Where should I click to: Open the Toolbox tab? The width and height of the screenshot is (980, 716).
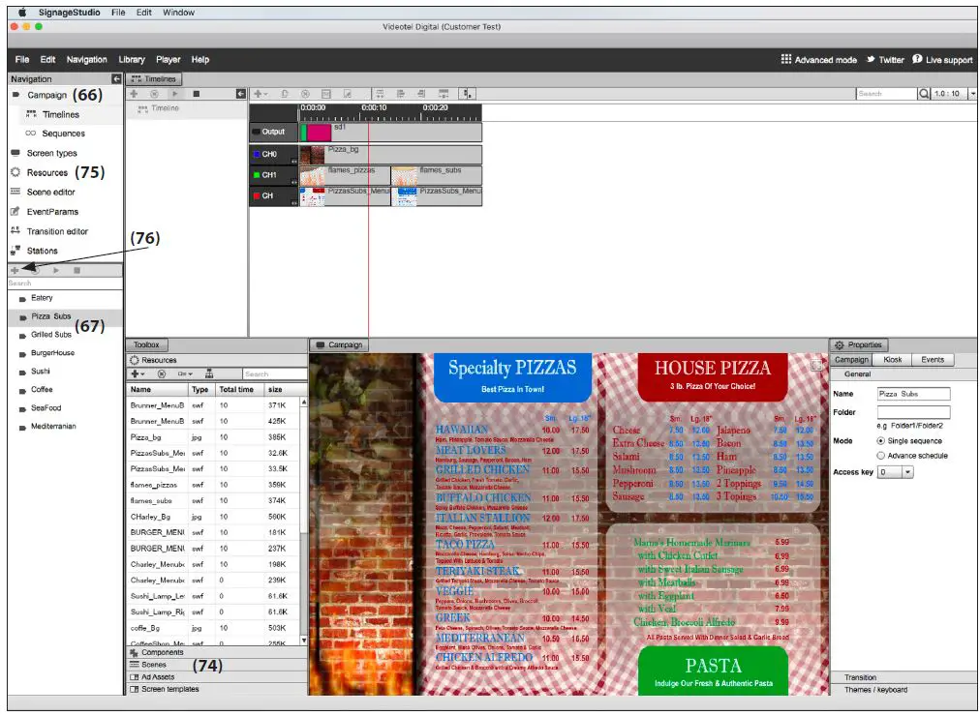[x=147, y=345]
